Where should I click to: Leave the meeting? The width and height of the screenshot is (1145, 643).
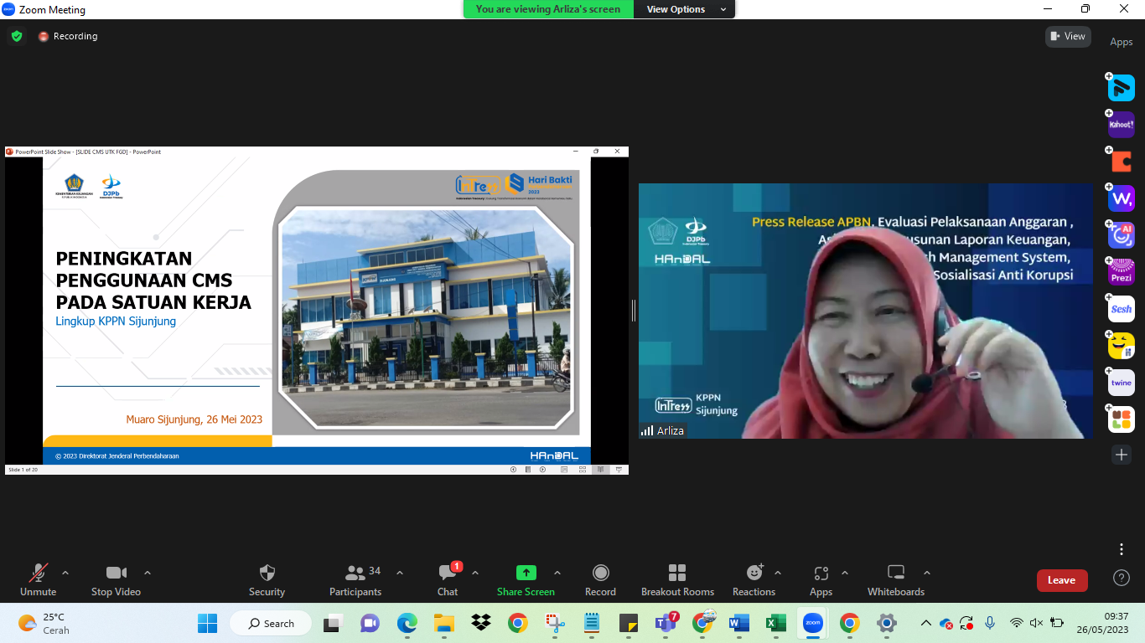1061,580
